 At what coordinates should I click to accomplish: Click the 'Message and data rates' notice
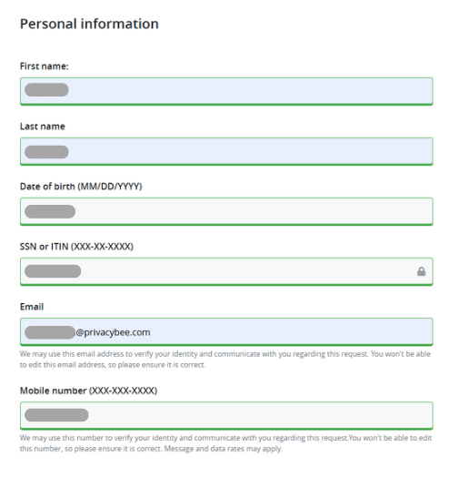(224, 449)
